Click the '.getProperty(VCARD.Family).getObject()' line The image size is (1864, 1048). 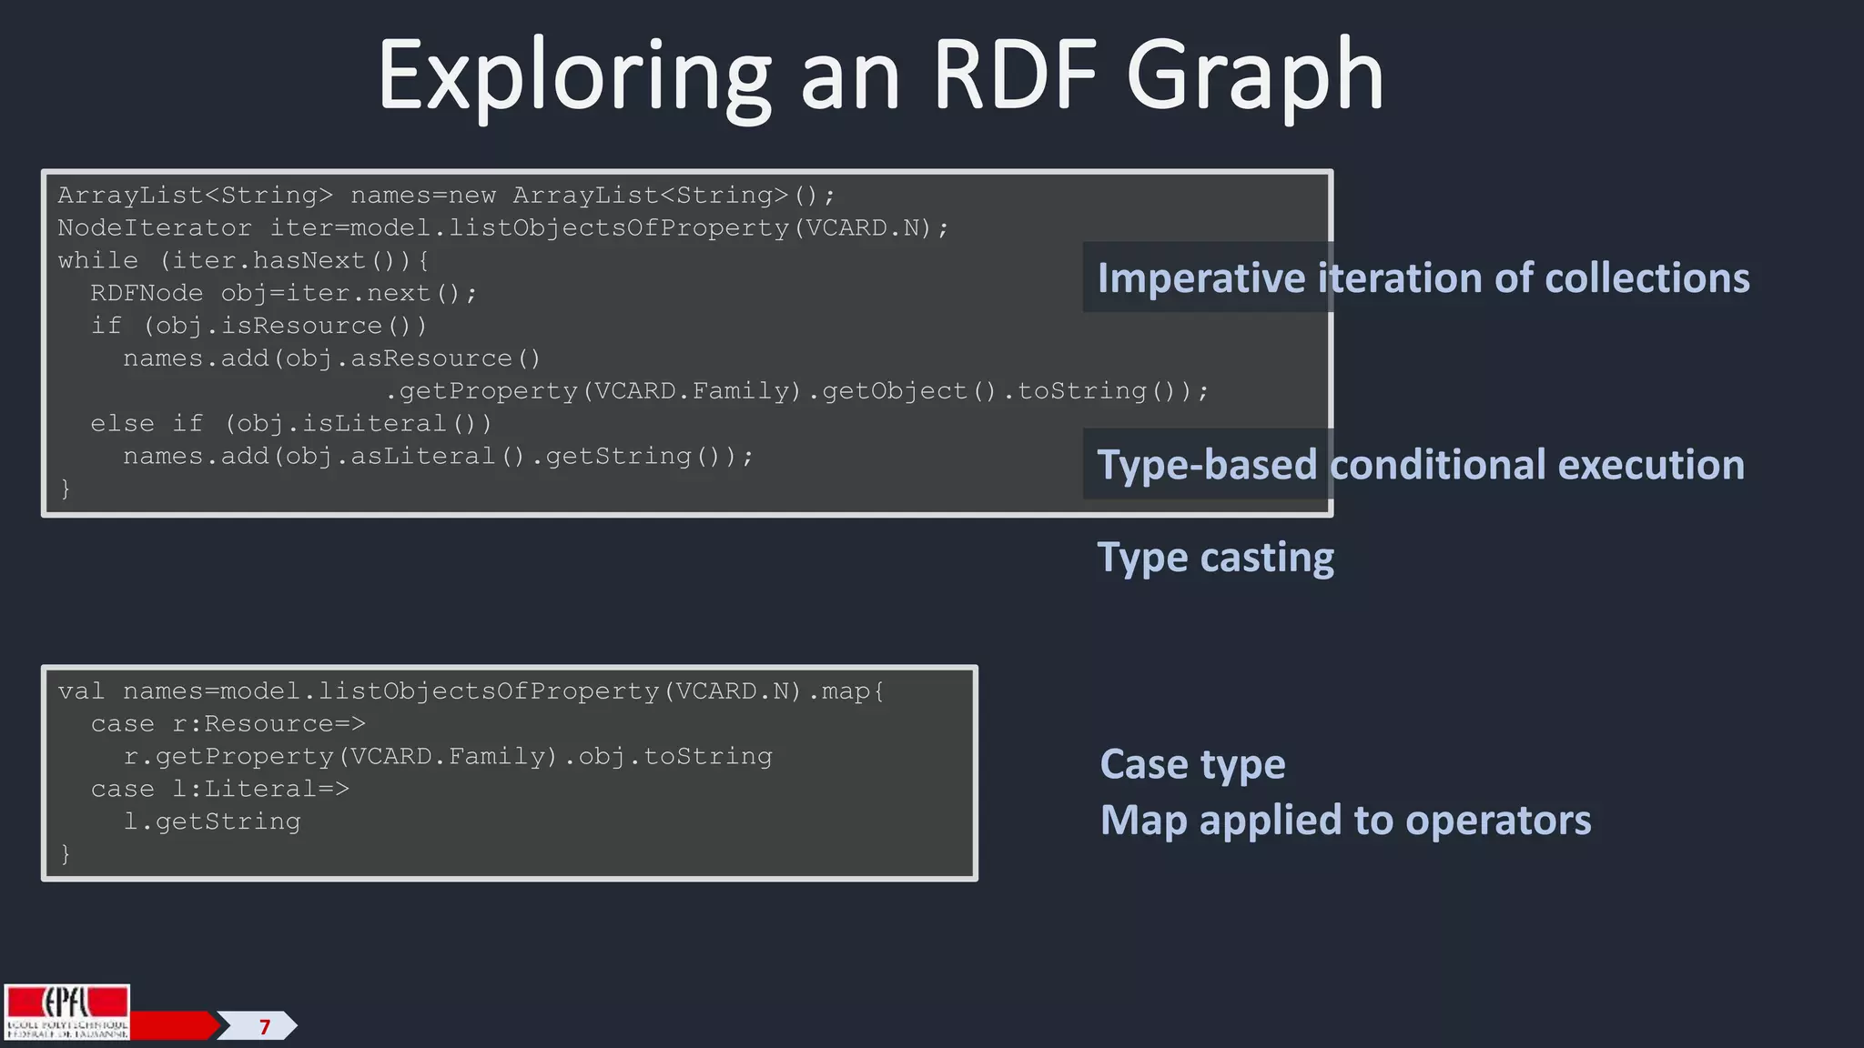pos(797,391)
